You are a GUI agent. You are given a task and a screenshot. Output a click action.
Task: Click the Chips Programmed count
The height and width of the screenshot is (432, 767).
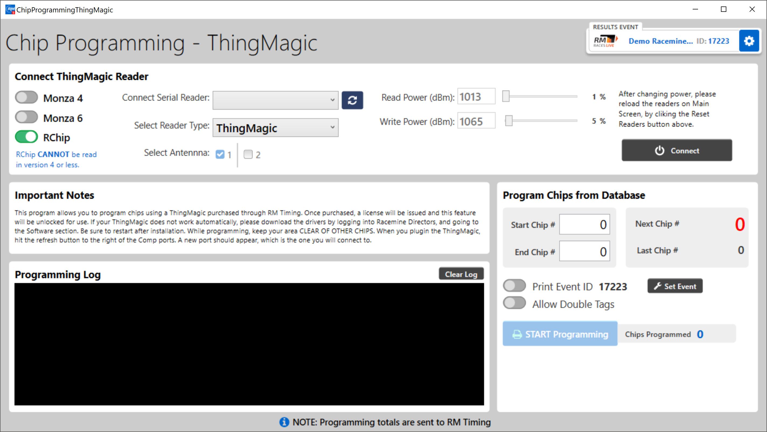(700, 334)
